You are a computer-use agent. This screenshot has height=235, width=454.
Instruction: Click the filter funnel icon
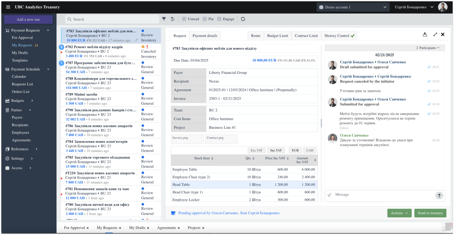pos(164,19)
